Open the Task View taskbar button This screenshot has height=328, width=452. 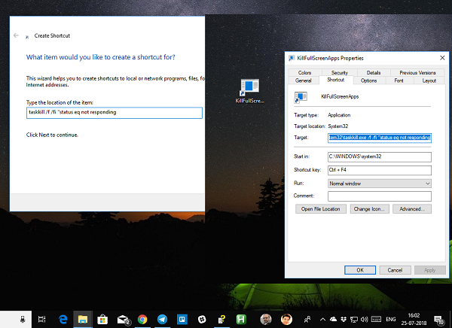43,319
